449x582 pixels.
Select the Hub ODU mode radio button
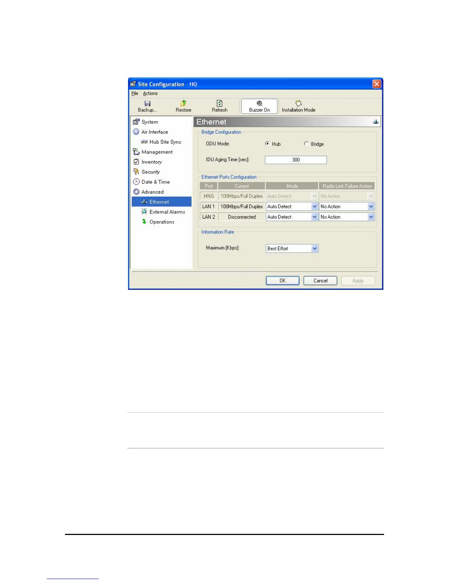tap(267, 144)
